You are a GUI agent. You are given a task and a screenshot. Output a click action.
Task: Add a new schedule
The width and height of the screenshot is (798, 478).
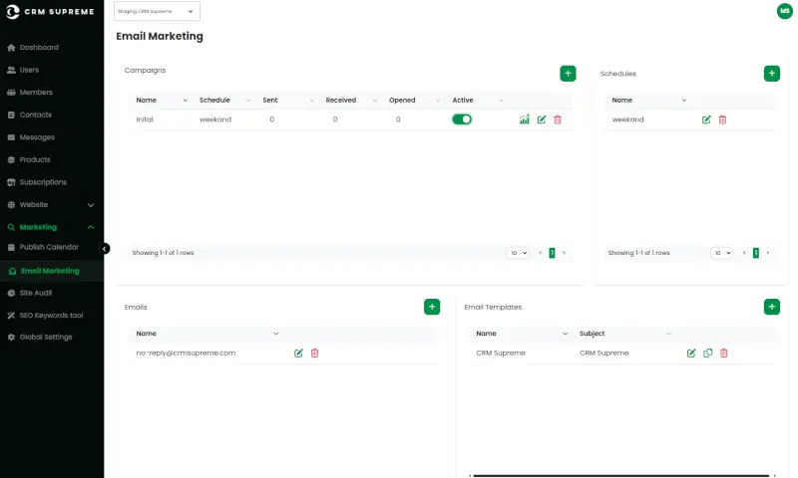[x=771, y=74]
